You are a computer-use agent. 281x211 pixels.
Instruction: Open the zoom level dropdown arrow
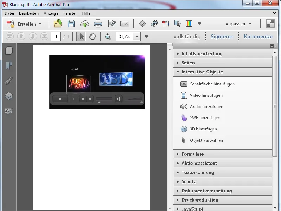click(137, 37)
